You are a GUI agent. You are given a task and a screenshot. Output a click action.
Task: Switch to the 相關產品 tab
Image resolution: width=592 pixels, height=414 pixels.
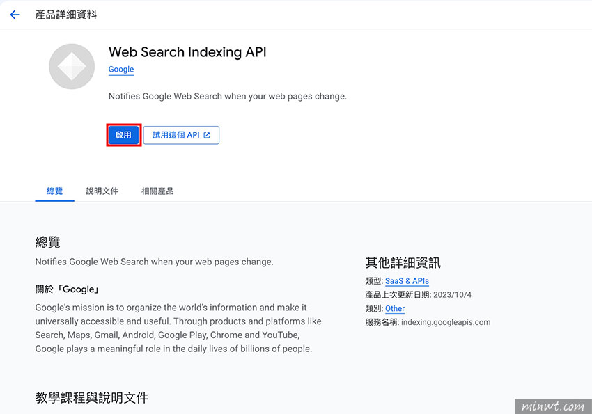coord(157,191)
